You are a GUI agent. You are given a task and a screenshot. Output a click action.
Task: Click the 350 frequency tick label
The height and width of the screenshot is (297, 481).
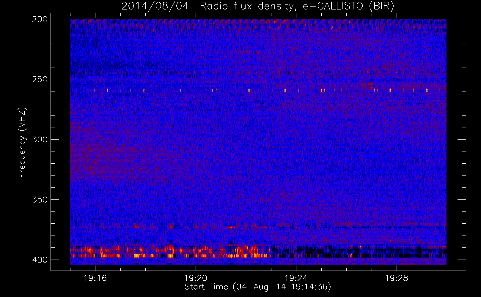(40, 200)
